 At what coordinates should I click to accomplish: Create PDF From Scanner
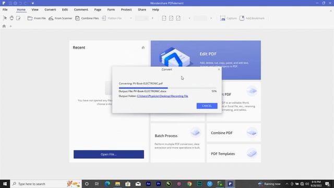tap(61, 18)
